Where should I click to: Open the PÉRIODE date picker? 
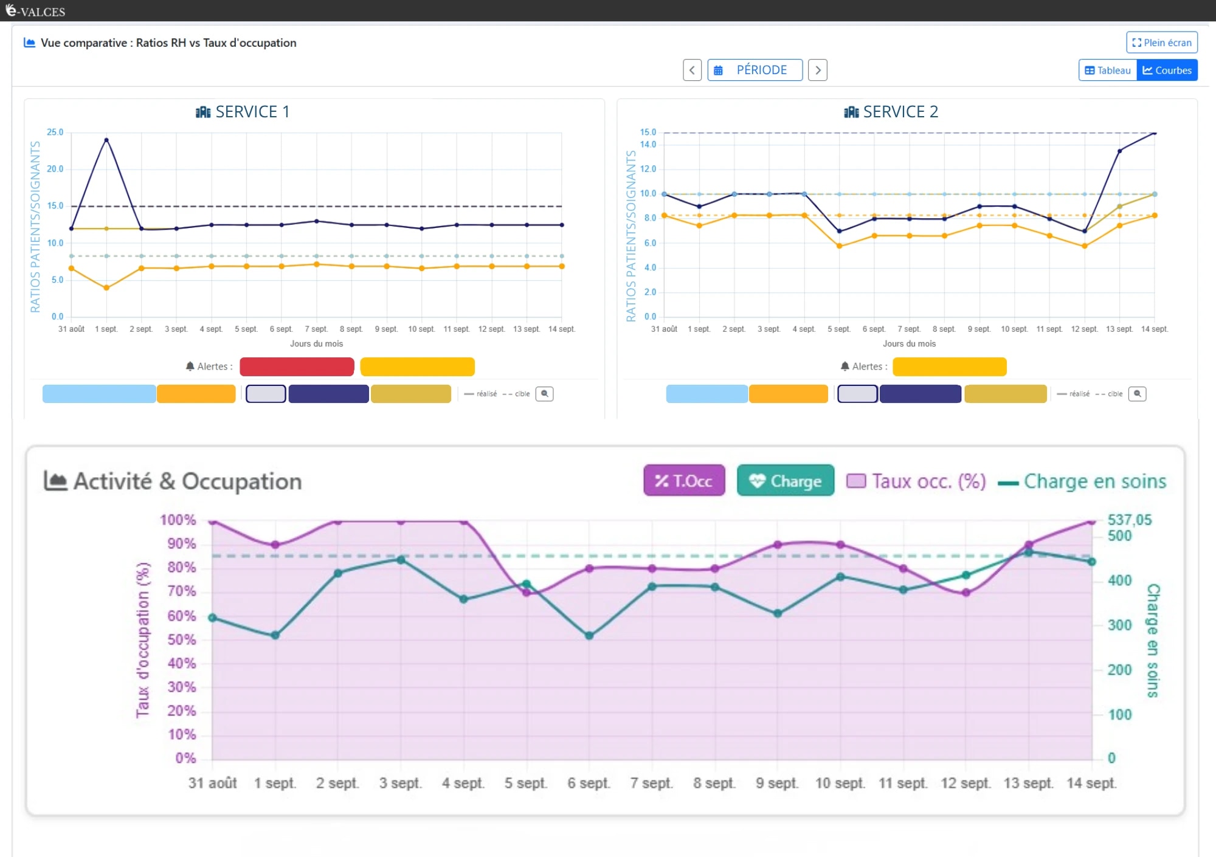tap(755, 70)
